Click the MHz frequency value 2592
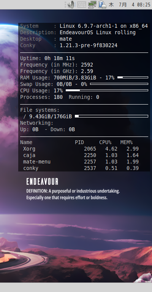 (87, 65)
